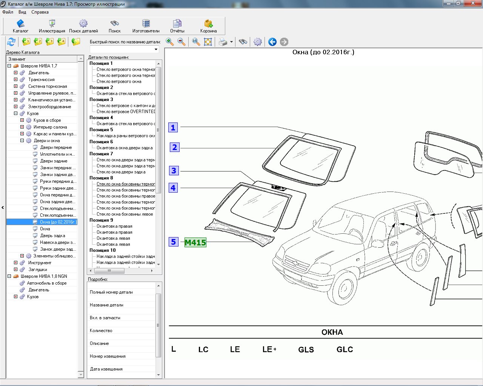Click position 5 label on diagram

click(173, 242)
